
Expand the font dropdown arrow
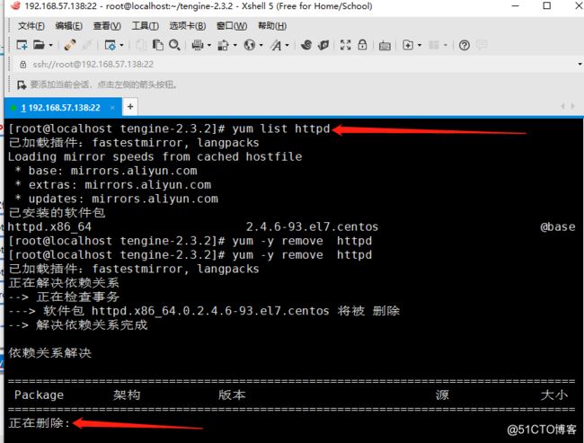[x=288, y=46]
